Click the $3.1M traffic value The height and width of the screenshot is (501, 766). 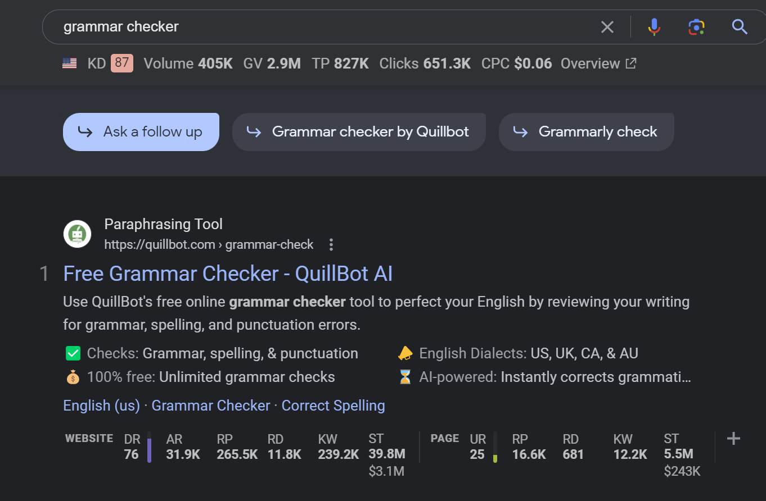click(x=386, y=471)
